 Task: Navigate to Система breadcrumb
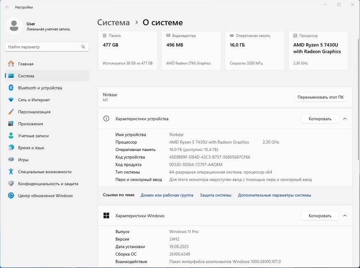113,23
